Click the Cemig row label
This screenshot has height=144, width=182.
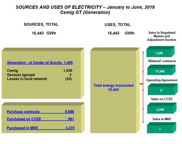[12, 71]
